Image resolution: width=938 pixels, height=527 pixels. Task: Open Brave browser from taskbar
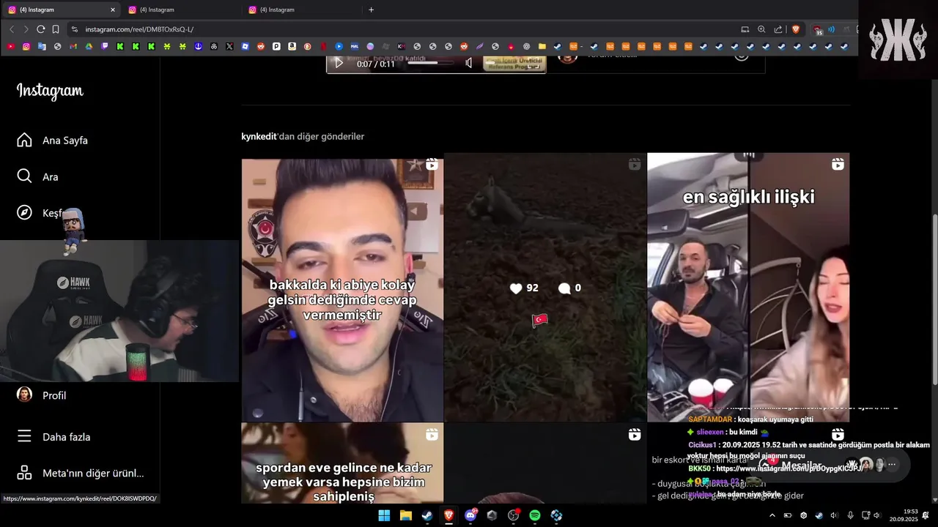coord(448,515)
